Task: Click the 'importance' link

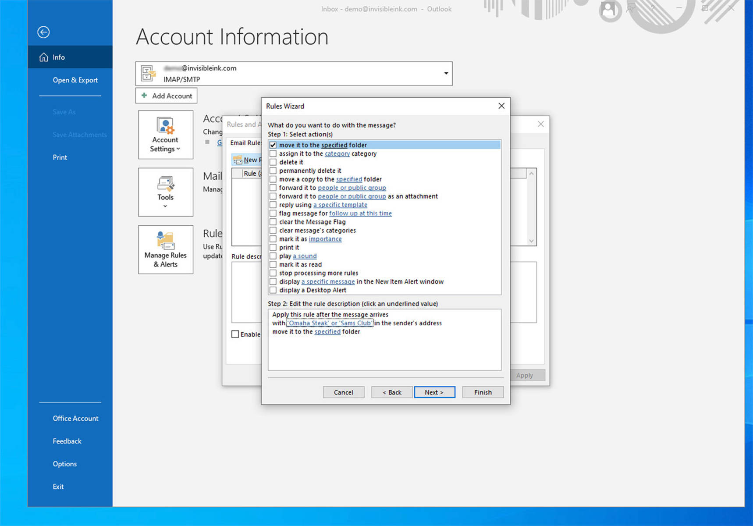Action: tap(325, 239)
